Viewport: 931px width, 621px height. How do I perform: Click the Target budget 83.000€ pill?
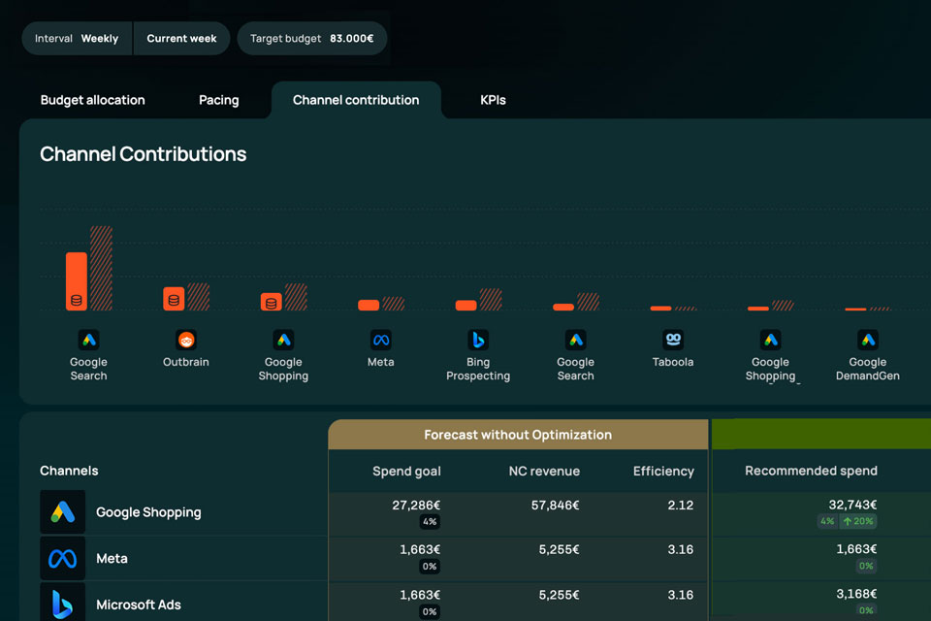(x=311, y=38)
